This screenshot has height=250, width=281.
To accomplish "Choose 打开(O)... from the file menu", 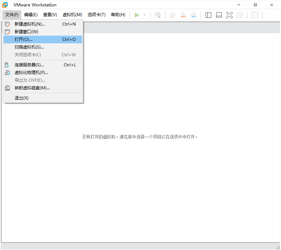I will coord(43,39).
